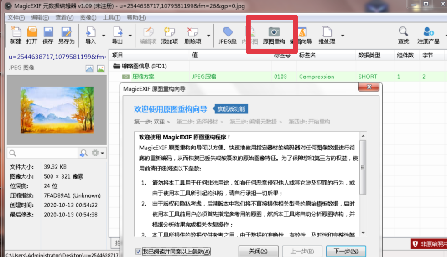Viewport: 447px width, 257px height.
Task: Click the 编辑项 (Edit item) toolbar icon
Action: 148,32
